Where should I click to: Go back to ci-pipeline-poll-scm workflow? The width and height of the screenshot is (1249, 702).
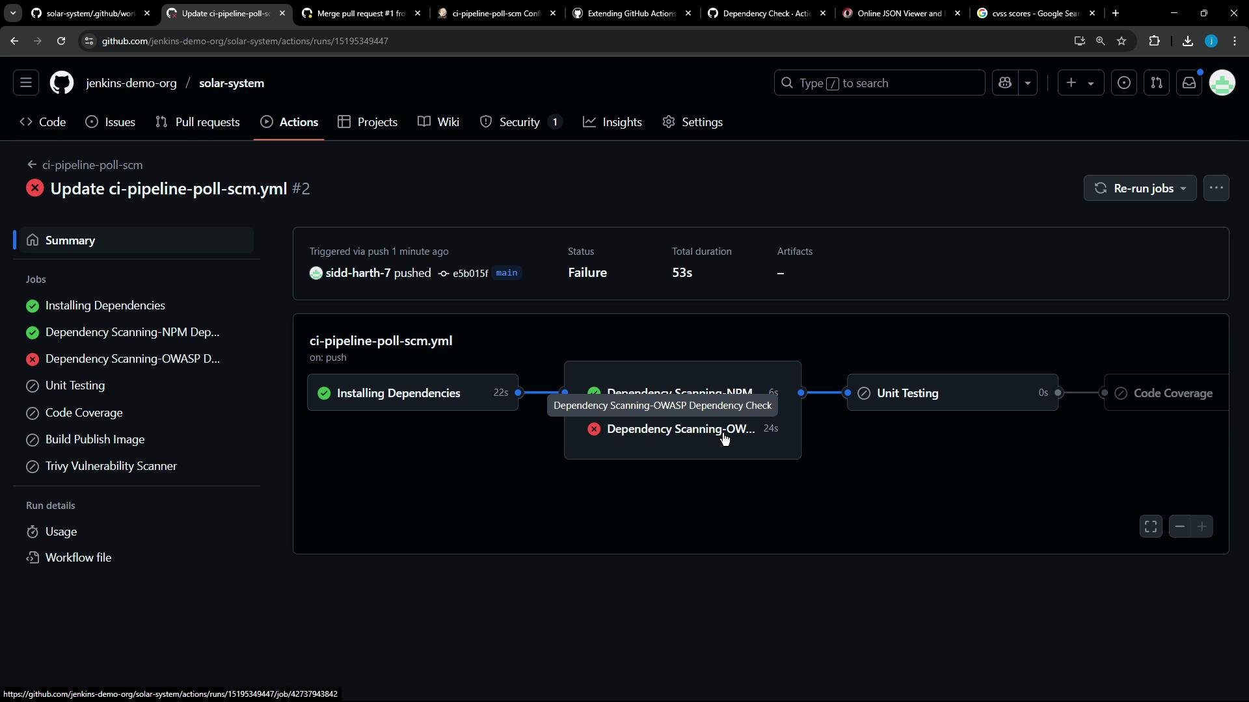coord(85,165)
